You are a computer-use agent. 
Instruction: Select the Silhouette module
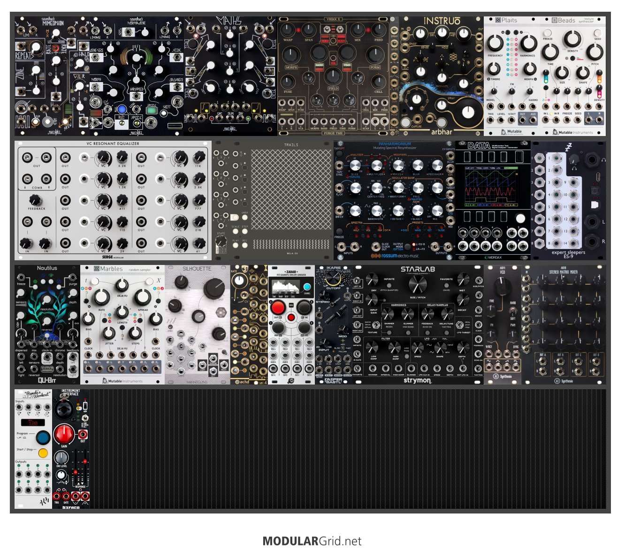pos(198,325)
